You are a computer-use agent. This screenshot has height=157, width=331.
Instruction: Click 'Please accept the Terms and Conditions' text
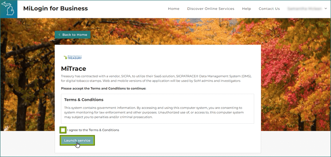[103, 88]
